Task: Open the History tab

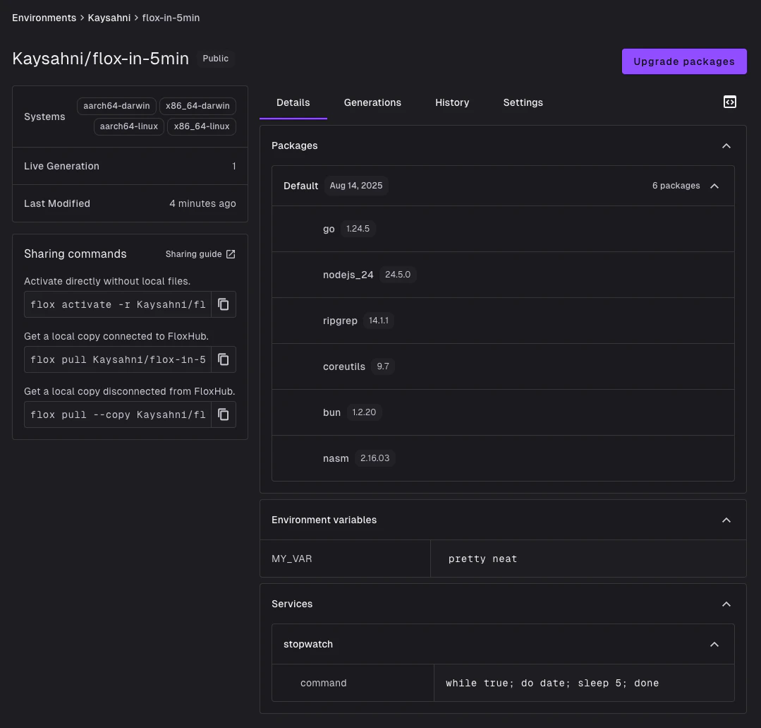Action: point(452,102)
